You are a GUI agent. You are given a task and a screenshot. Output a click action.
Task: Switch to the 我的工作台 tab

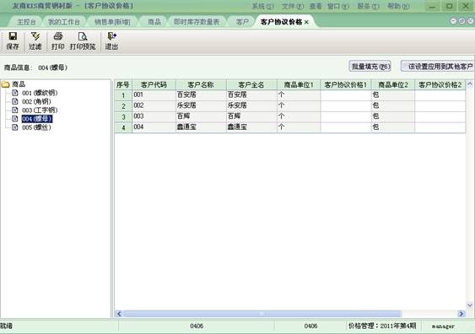pyautogui.click(x=64, y=22)
